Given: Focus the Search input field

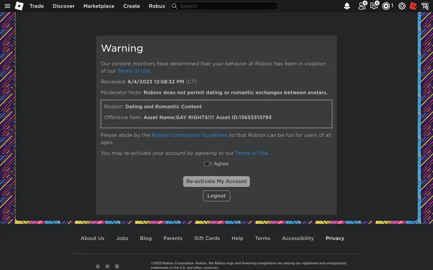Looking at the screenshot, I should click(226, 6).
